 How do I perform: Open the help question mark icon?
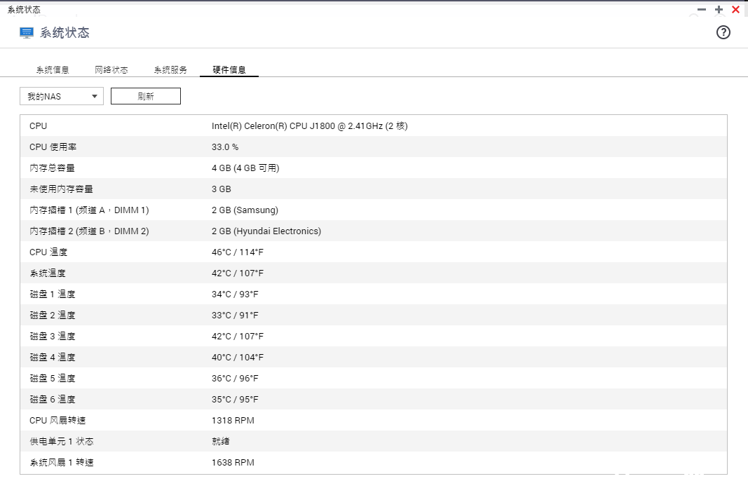point(723,32)
